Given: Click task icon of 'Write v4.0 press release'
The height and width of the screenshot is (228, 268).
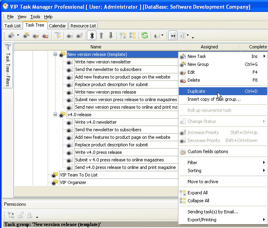Looking at the screenshot, I should (x=69, y=152).
